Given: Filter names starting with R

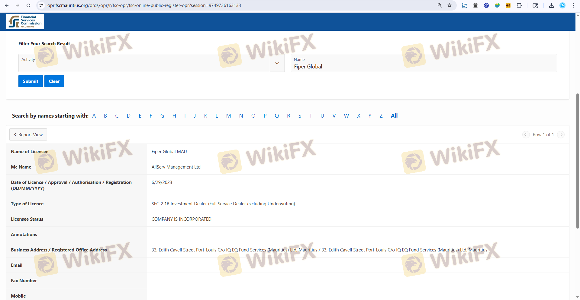Looking at the screenshot, I should tap(289, 116).
